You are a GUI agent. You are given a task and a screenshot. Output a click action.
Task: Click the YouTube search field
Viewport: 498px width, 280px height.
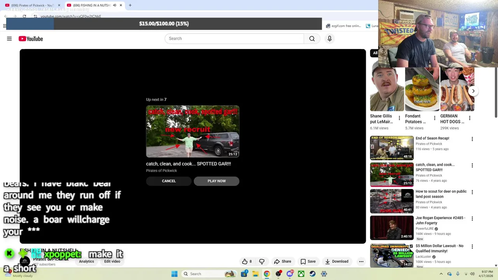point(234,38)
